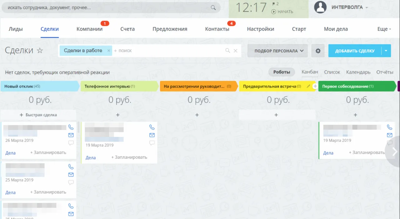The image size is (400, 219).
Task: Edit the Предварительная встреча stage with pencil
Action: pyautogui.click(x=308, y=86)
